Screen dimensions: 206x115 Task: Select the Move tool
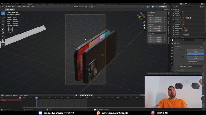(3, 21)
